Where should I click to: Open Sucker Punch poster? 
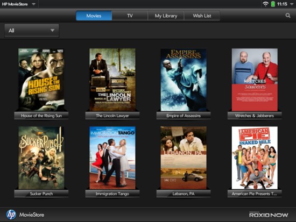[x=41, y=158]
